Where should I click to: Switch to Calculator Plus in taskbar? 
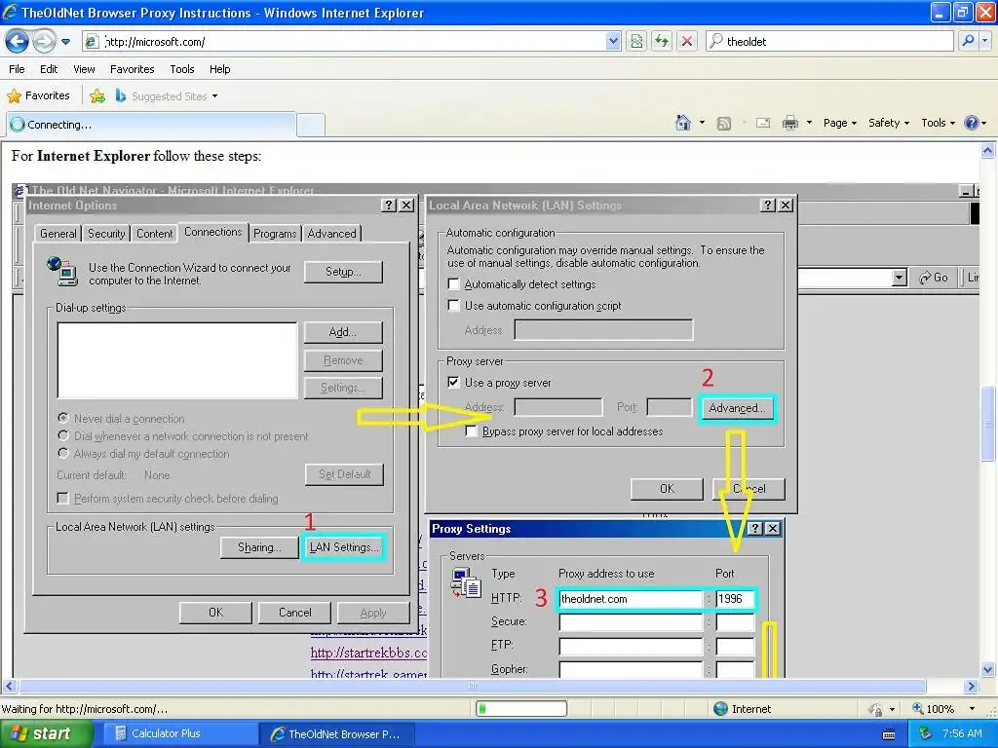178,734
